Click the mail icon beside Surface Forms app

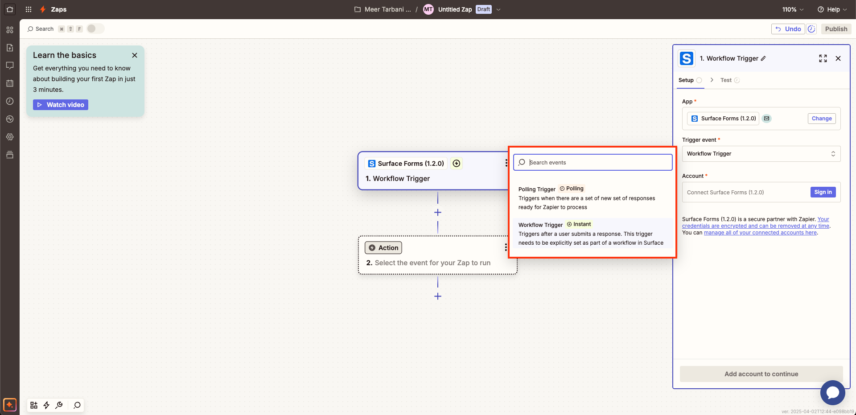pos(767,119)
